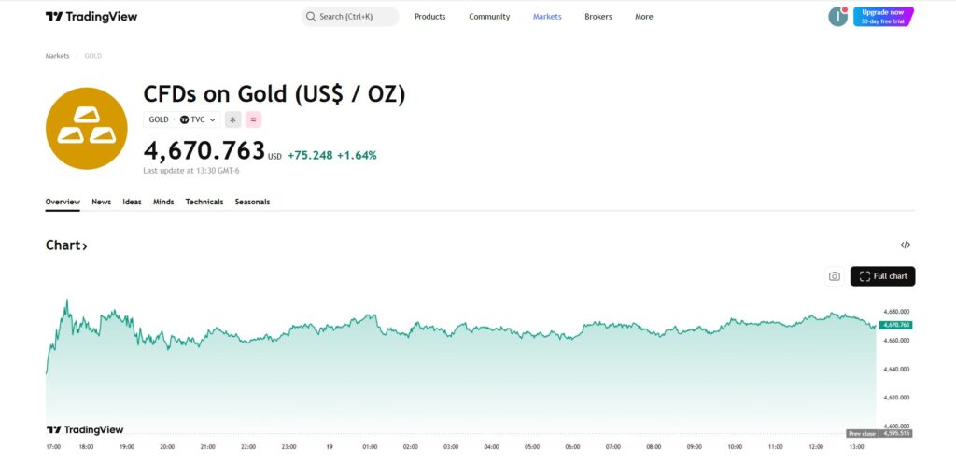
Task: Click the gold bars symbol logo
Action: coord(86,129)
